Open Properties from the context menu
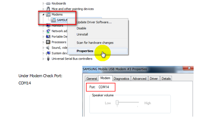Image resolution: width=204 pixels, height=120 pixels. point(98,51)
